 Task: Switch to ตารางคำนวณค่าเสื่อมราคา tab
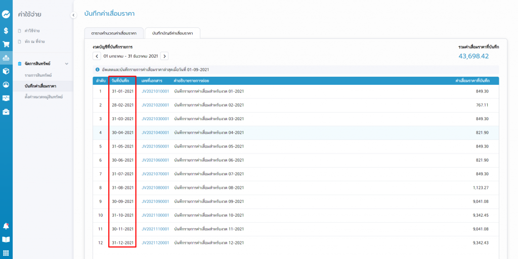[114, 33]
